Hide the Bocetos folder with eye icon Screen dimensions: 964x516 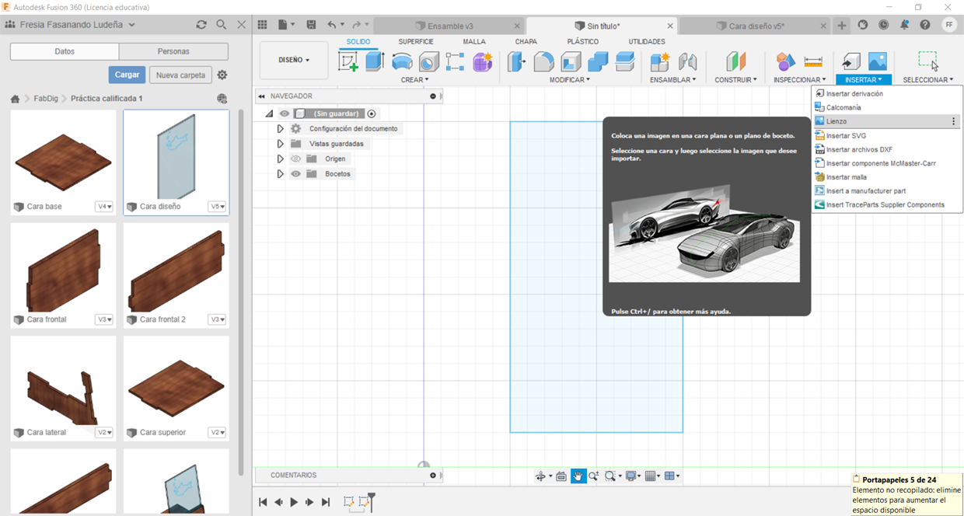(295, 174)
